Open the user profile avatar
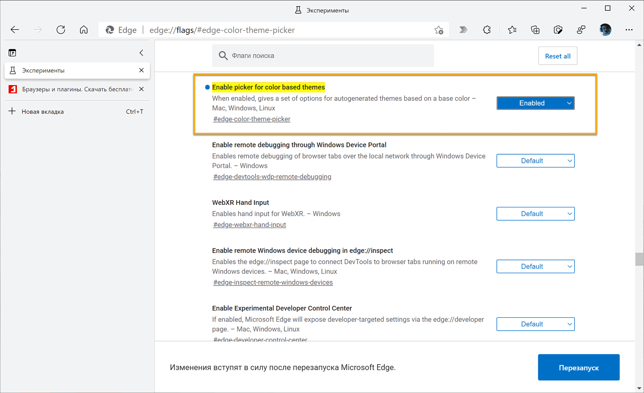 [605, 30]
